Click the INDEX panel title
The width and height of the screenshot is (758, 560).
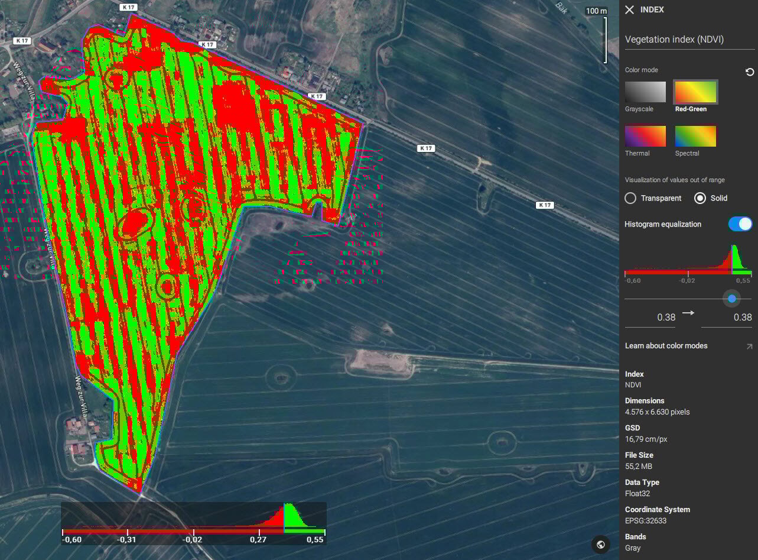coord(652,9)
